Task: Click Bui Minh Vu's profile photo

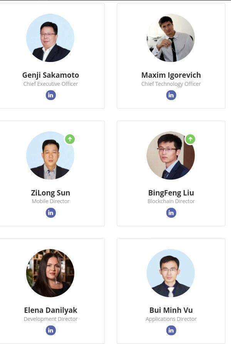Action: (x=171, y=273)
